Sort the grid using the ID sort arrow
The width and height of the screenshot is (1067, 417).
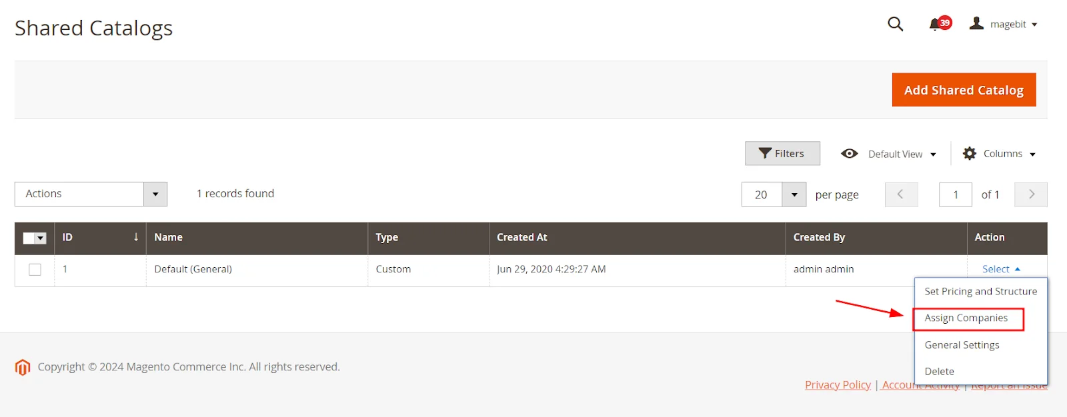(x=135, y=237)
